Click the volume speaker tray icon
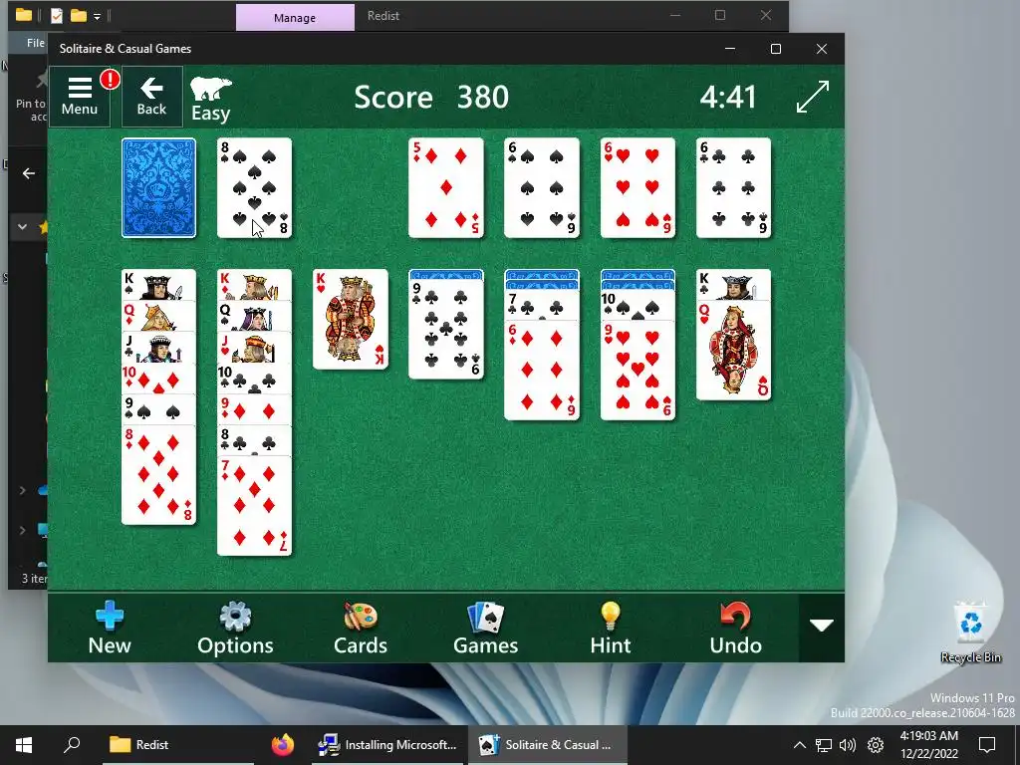 tap(848, 745)
